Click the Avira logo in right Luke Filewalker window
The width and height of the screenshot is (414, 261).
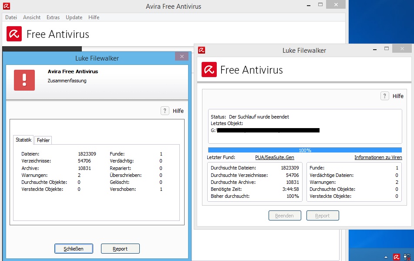[209, 69]
